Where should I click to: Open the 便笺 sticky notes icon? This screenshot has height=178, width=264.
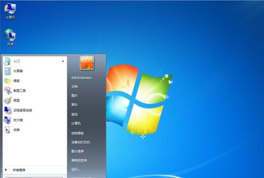pyautogui.click(x=8, y=81)
